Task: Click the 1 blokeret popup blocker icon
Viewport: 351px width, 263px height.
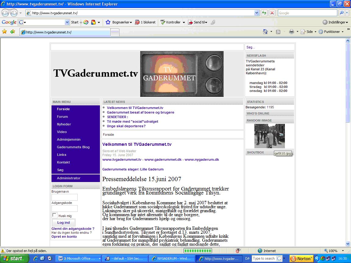Action: (x=137, y=22)
